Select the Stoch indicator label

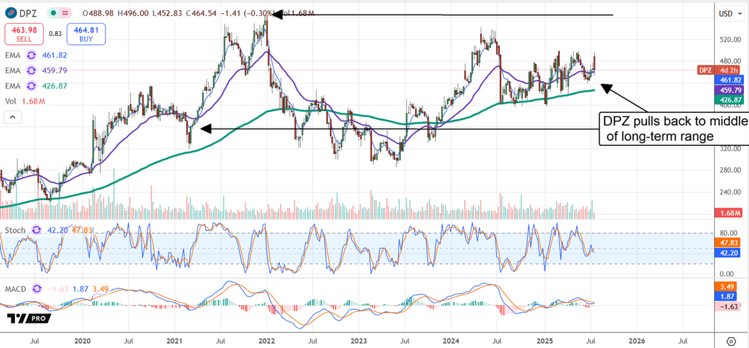coord(15,230)
